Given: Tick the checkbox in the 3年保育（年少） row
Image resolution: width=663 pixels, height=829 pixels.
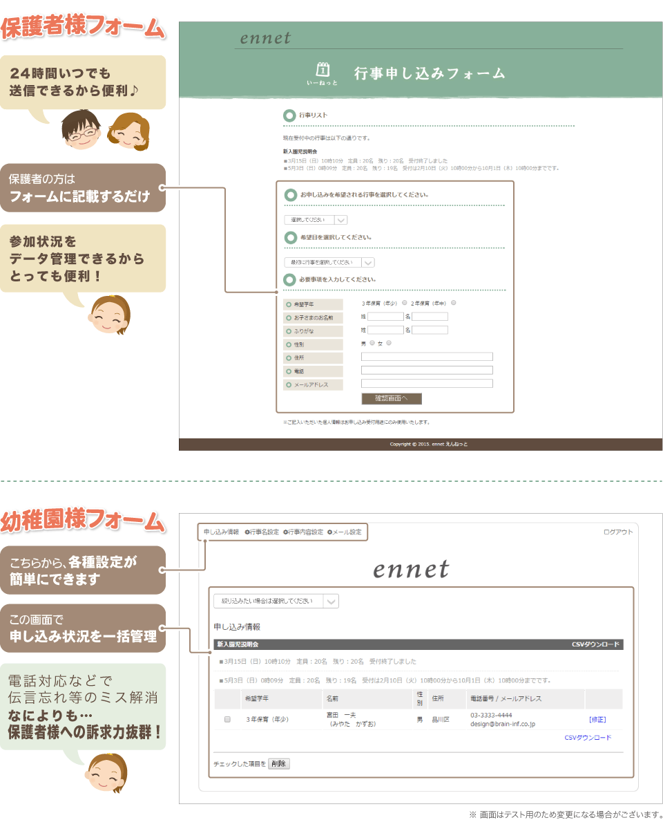Looking at the screenshot, I should coord(227,720).
